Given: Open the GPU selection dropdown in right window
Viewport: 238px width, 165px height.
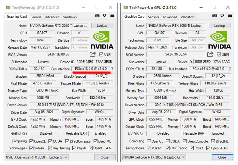Looking at the screenshot, I should (x=154, y=157).
